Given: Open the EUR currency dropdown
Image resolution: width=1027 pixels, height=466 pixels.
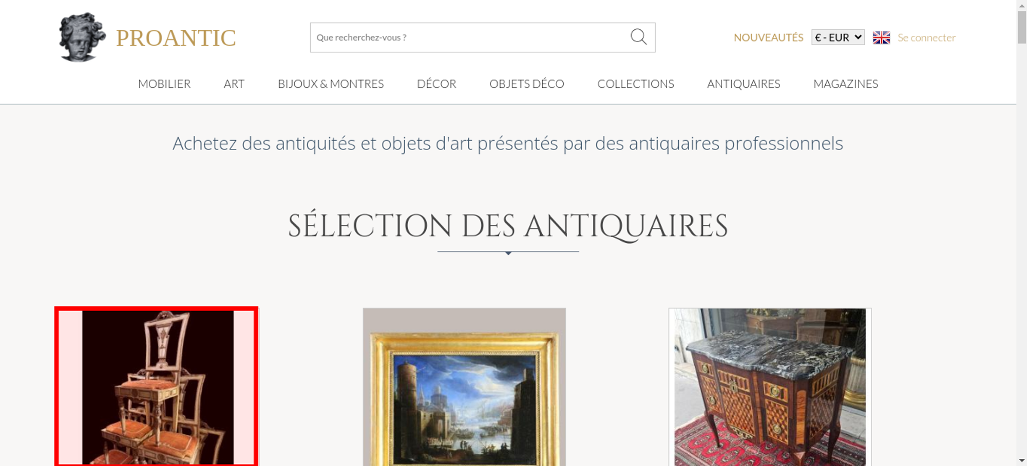Looking at the screenshot, I should click(838, 37).
